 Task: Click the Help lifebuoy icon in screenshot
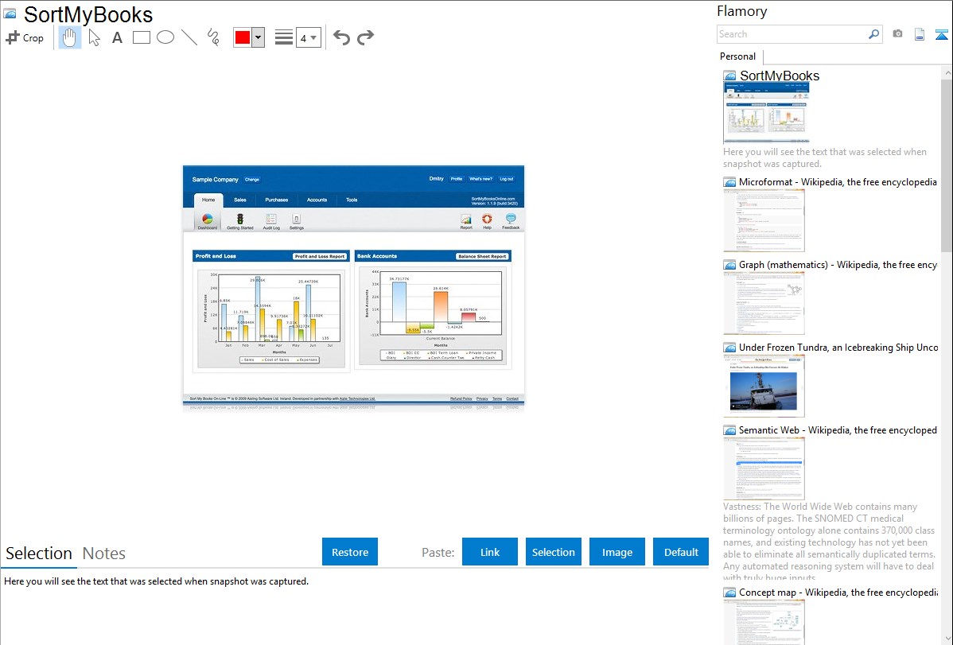coord(487,220)
